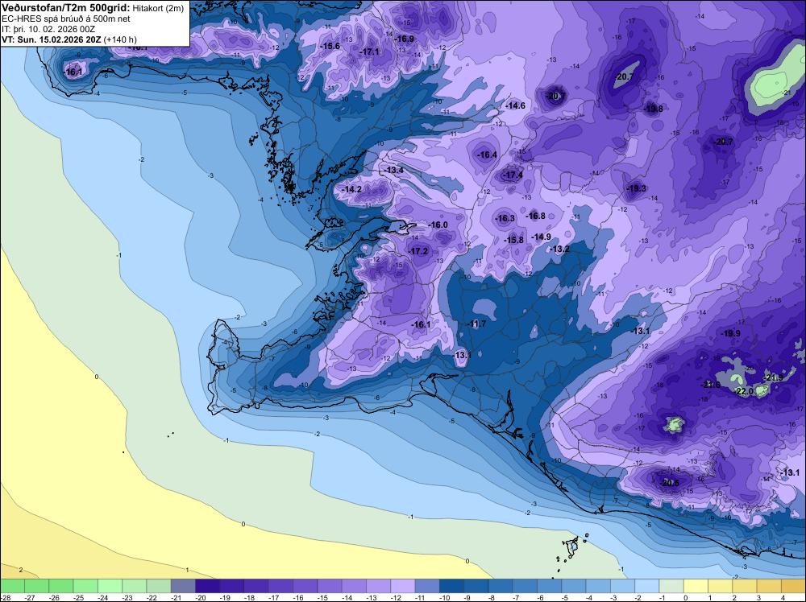Click the -16.0 temperature label
Image resolution: width=806 pixels, height=602 pixels.
click(438, 225)
